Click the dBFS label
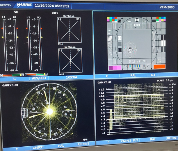The image size is (178, 151). click(x=55, y=13)
